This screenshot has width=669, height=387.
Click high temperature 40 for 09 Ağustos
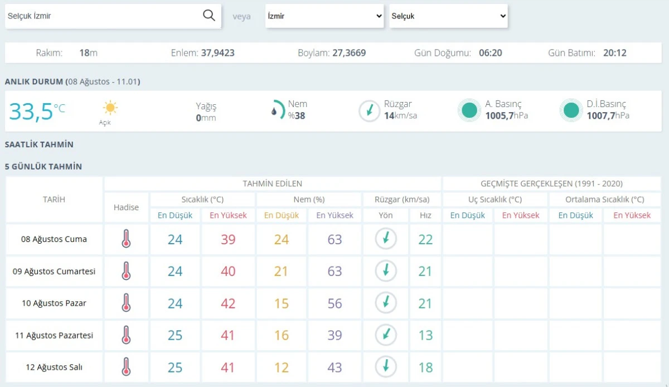click(x=228, y=272)
